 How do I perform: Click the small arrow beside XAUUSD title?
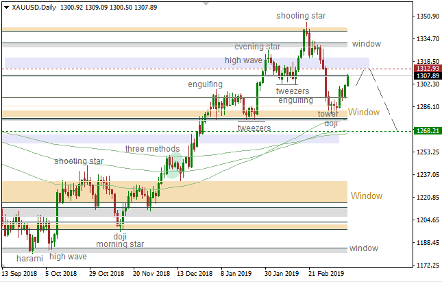coord(5,7)
